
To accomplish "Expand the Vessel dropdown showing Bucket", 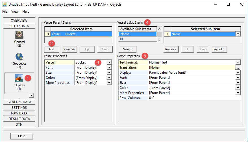I will click(x=109, y=62).
